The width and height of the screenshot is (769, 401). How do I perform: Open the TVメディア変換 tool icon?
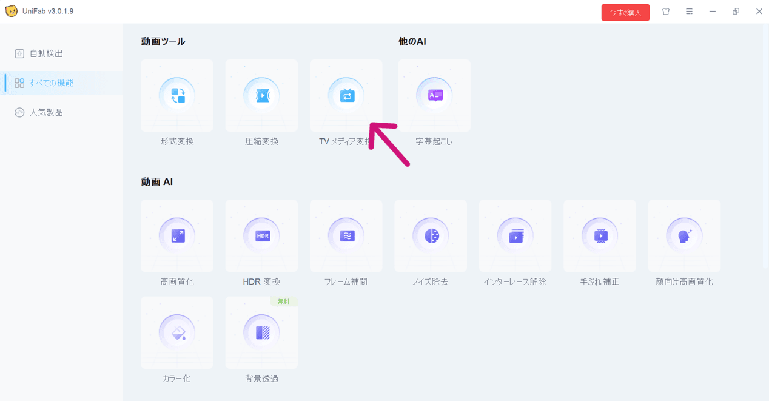(x=346, y=95)
